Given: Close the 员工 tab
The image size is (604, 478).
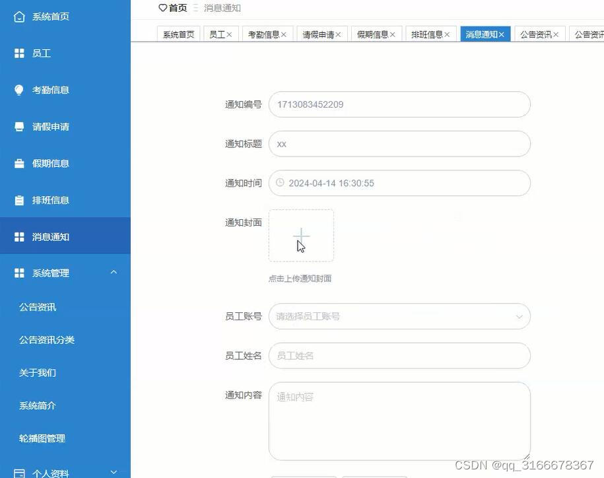Looking at the screenshot, I should point(229,35).
